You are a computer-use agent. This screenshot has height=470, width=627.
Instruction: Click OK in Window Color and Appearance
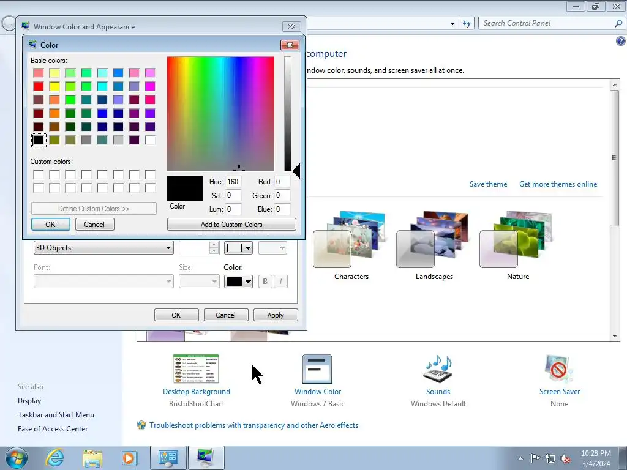pyautogui.click(x=176, y=315)
